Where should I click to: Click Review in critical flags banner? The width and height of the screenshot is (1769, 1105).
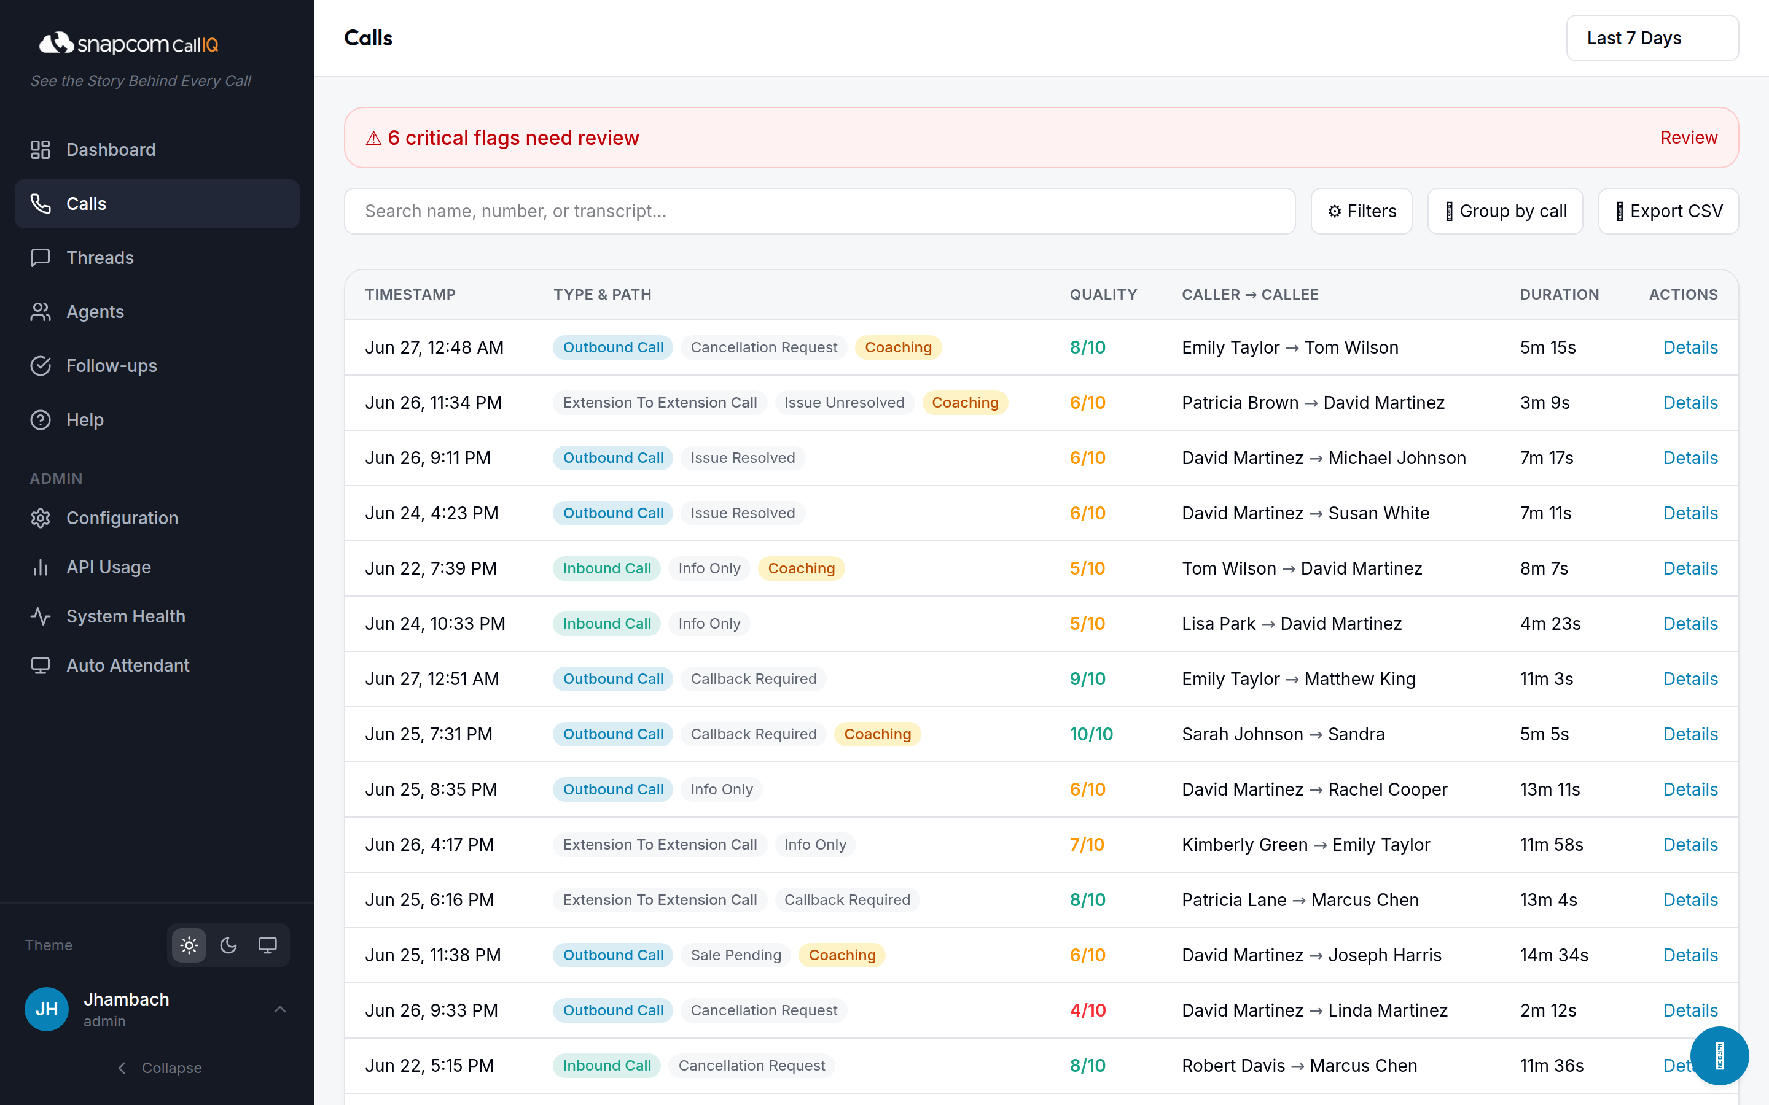1689,138
